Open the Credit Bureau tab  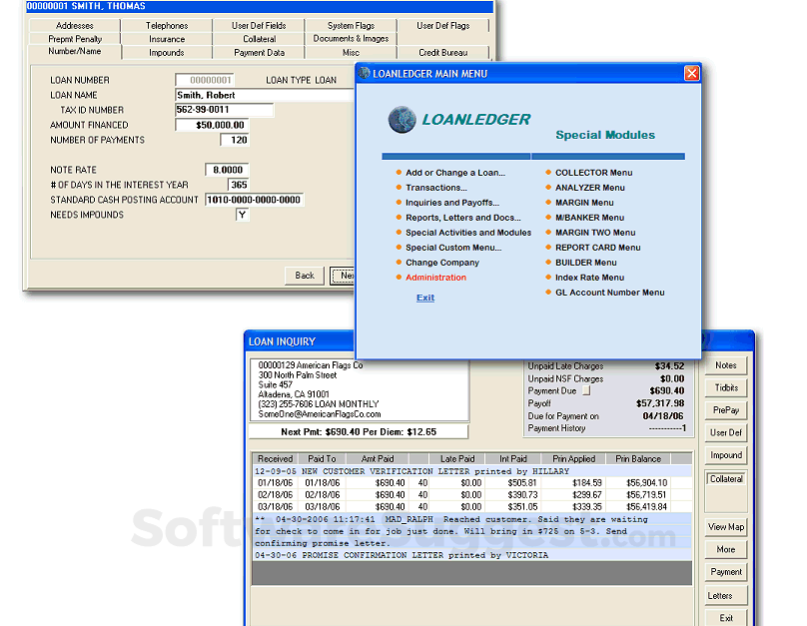coord(443,52)
